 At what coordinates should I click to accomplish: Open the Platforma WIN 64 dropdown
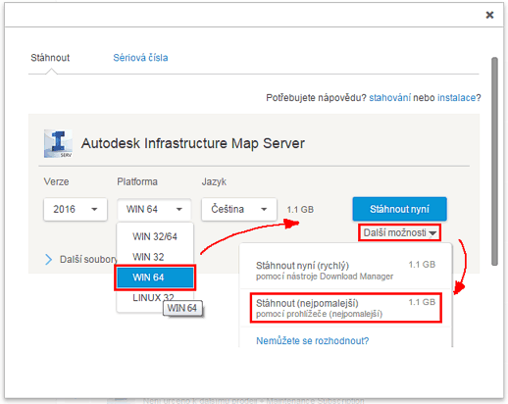(x=154, y=209)
